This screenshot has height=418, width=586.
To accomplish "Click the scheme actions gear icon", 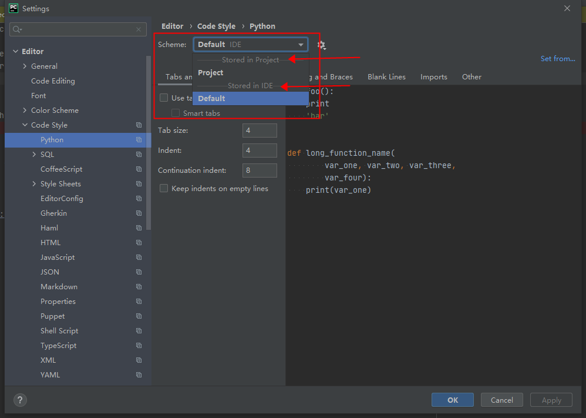I will tap(321, 45).
